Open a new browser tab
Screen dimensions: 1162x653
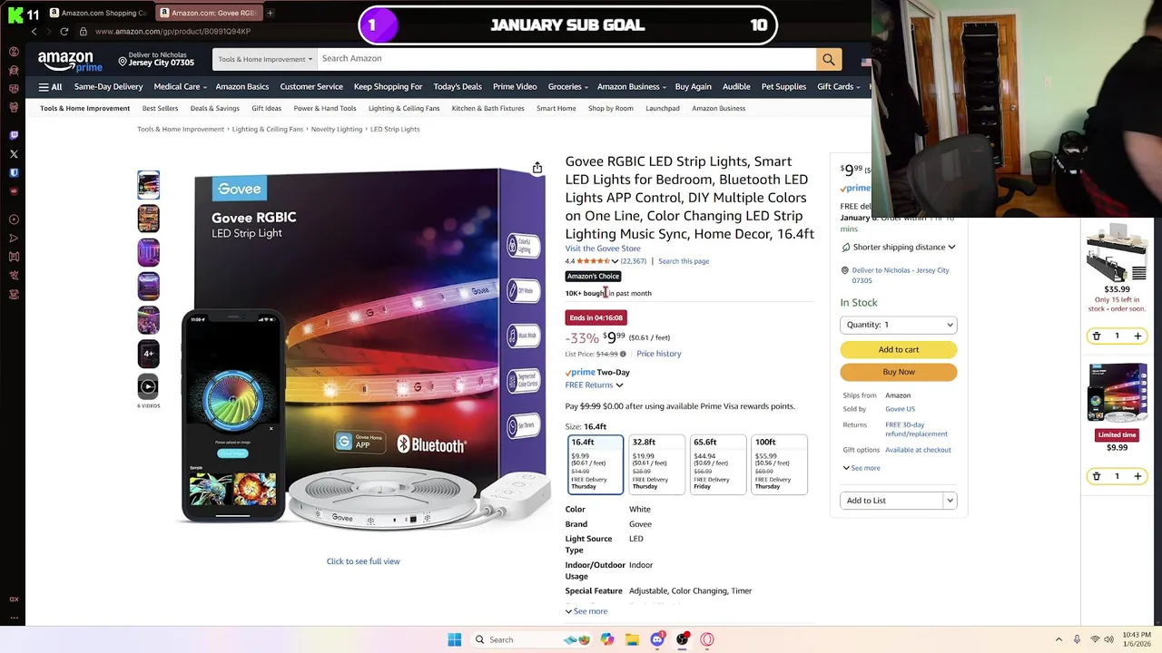tap(270, 13)
